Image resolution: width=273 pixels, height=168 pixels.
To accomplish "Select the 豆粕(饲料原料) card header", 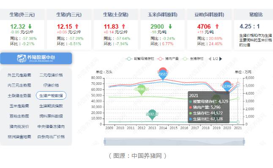I will pyautogui.click(x=209, y=14).
